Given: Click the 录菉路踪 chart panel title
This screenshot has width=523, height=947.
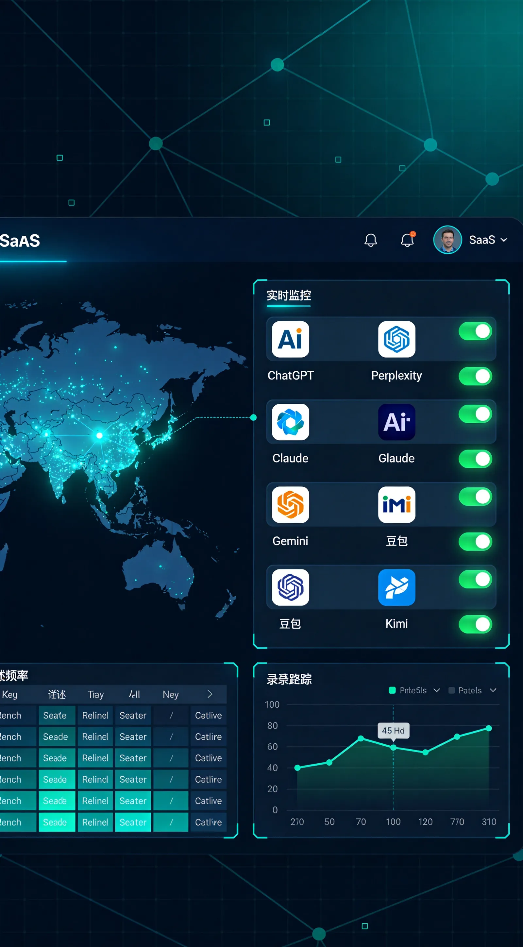Looking at the screenshot, I should pos(289,679).
